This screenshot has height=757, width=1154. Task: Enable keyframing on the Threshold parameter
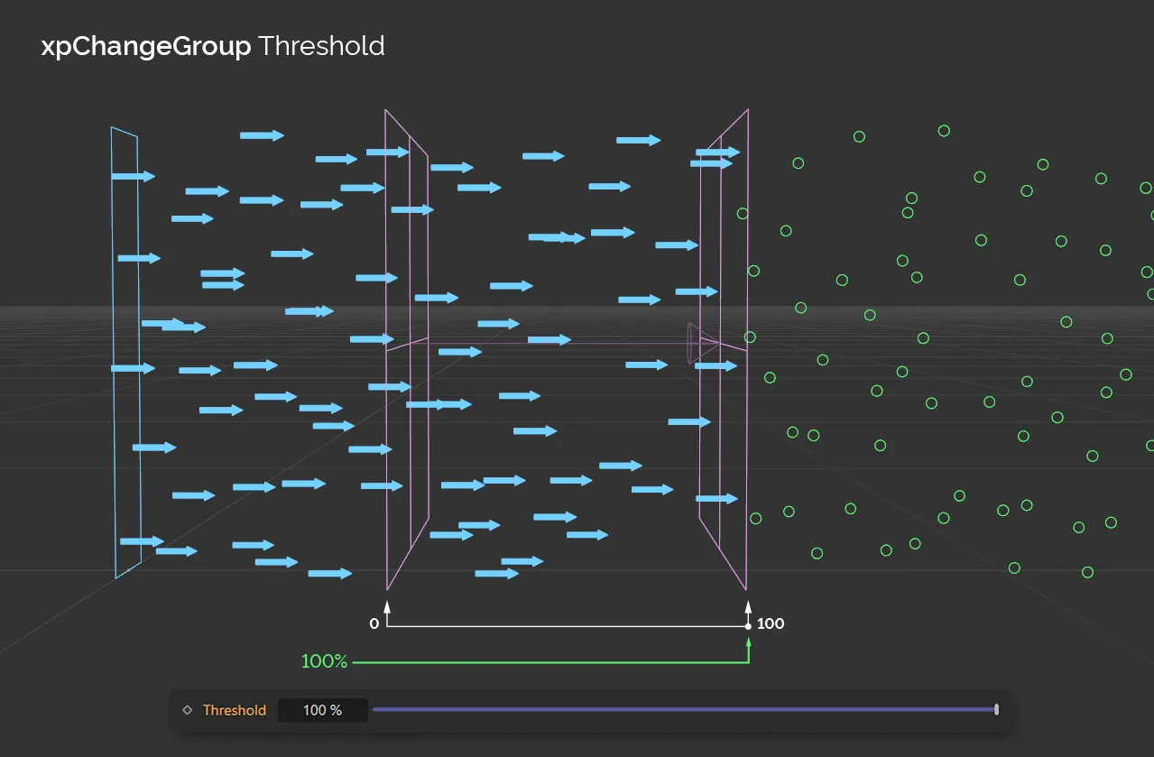tap(187, 710)
